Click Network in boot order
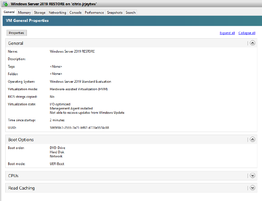The height and width of the screenshot is (201, 262). tap(56, 156)
